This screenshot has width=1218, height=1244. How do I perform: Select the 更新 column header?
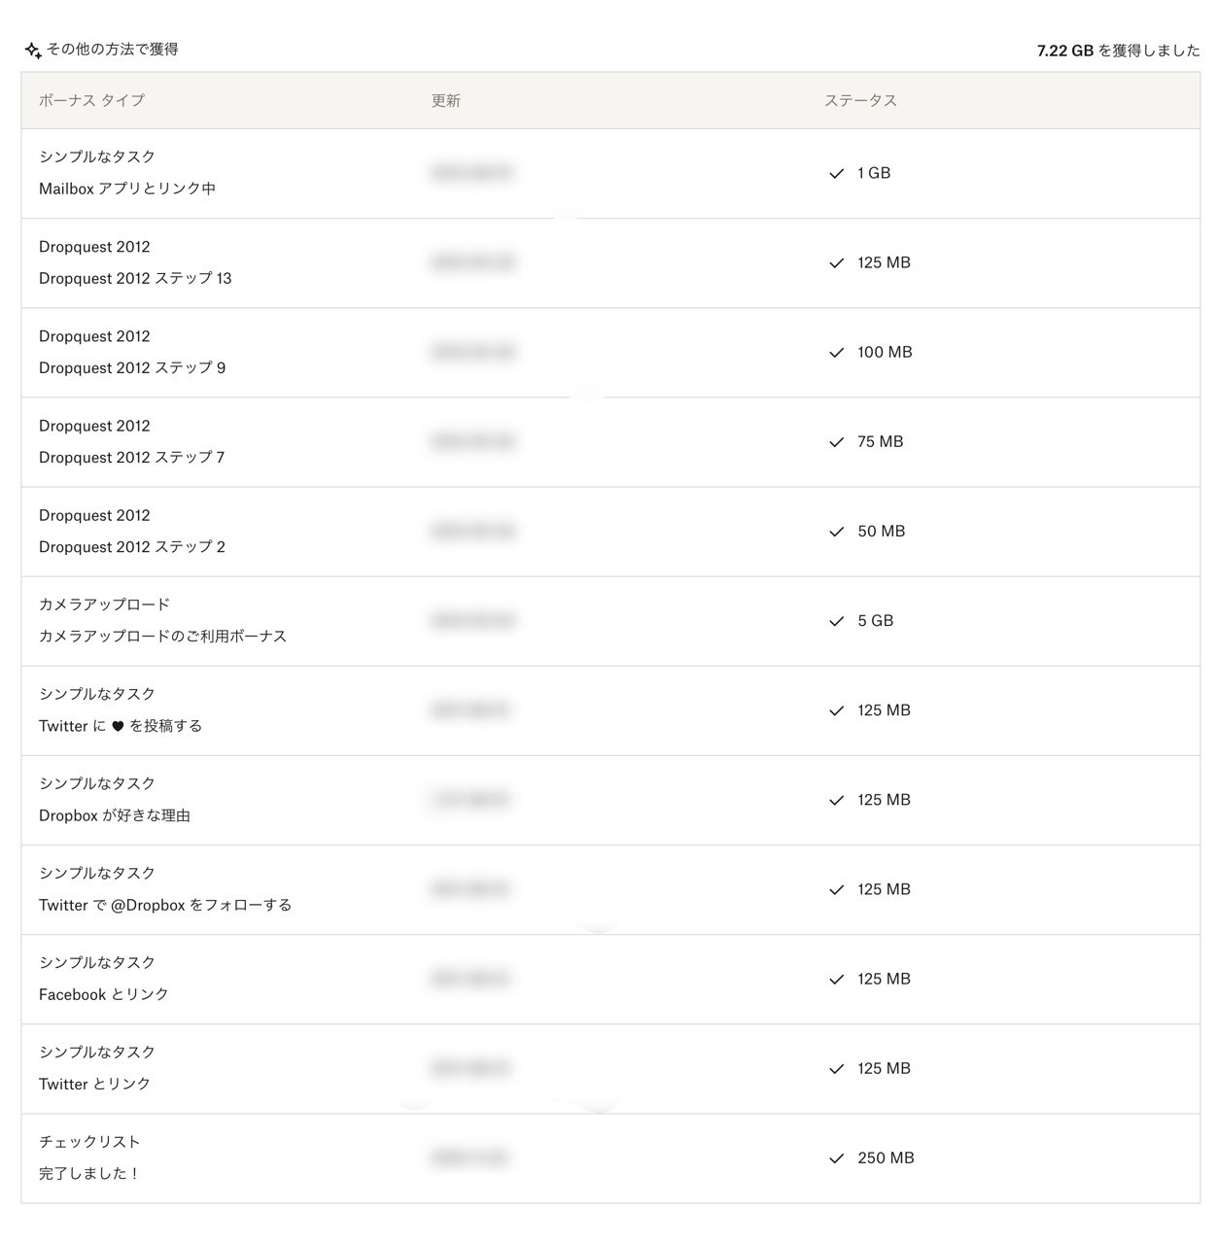(x=446, y=100)
